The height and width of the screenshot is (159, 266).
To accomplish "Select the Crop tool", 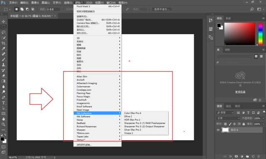I will coord(3,43).
